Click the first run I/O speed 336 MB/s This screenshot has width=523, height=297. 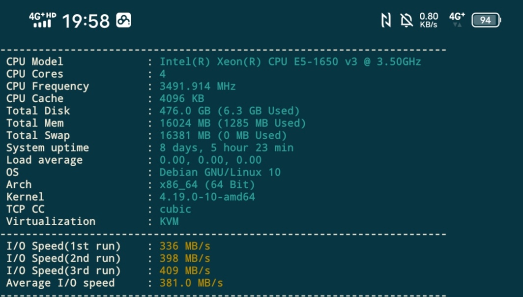click(184, 246)
